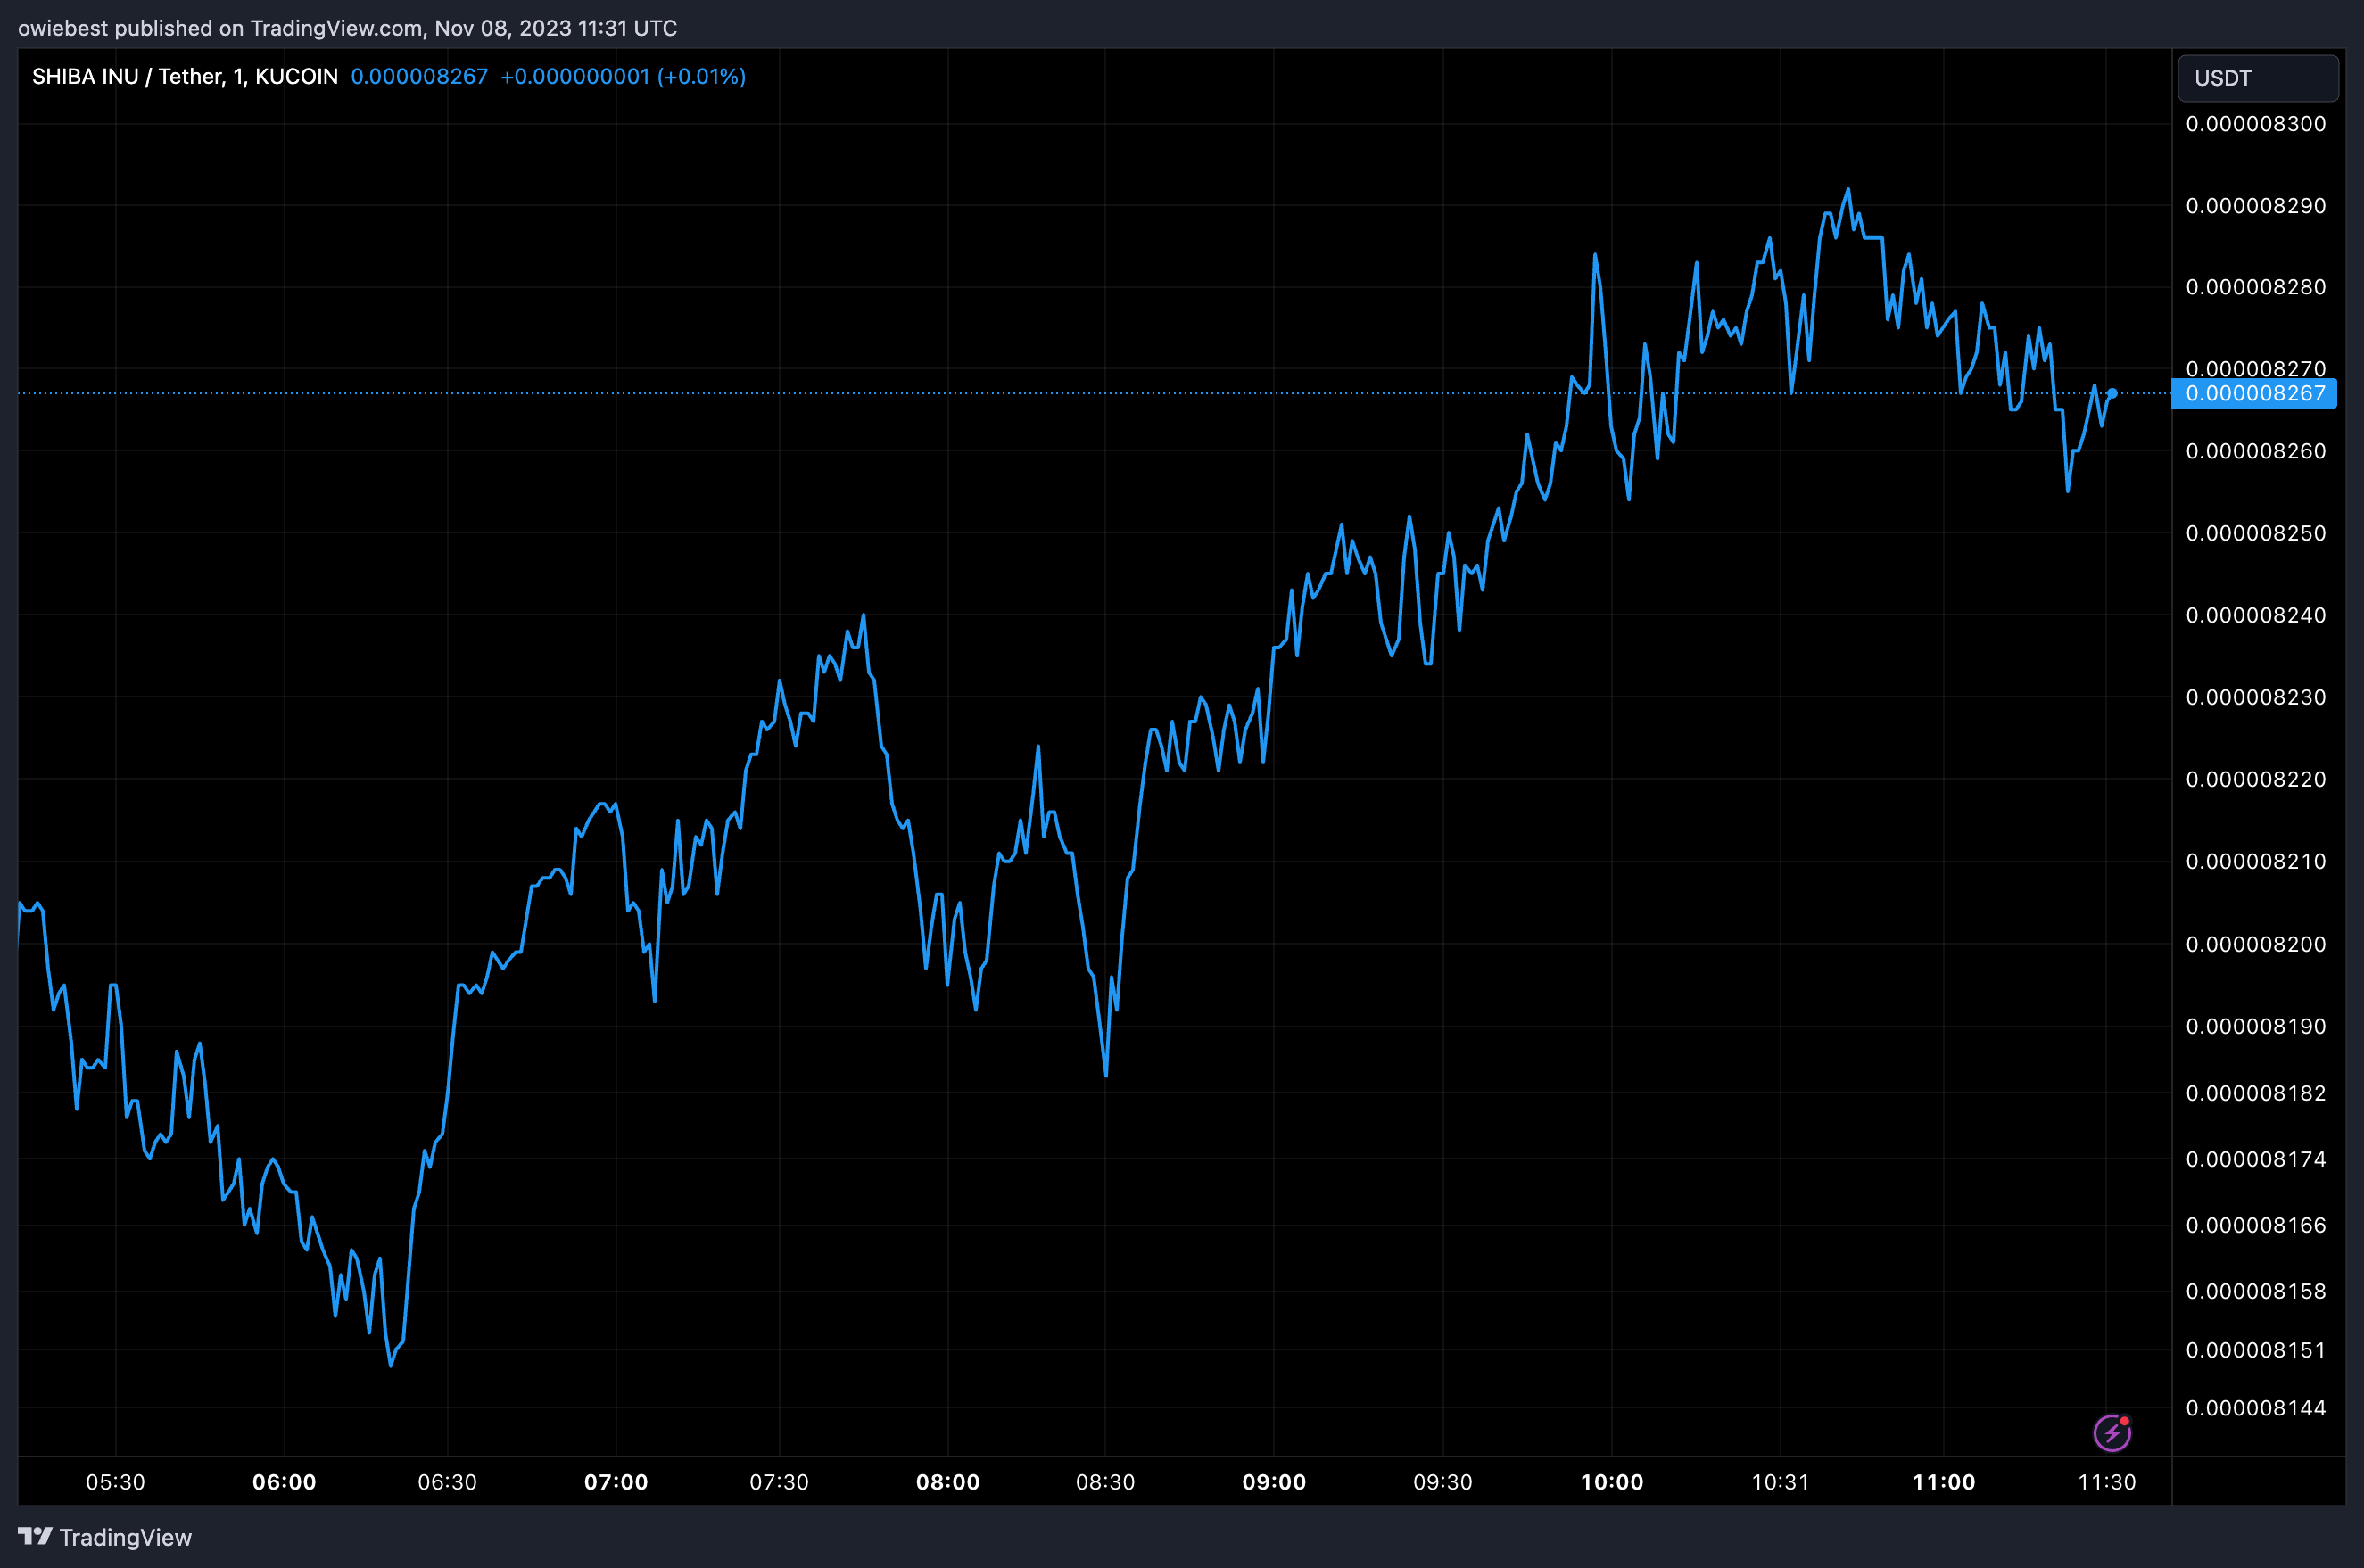Click the 08:30 time axis label
Viewport: 2364px width, 1568px height.
1105,1482
